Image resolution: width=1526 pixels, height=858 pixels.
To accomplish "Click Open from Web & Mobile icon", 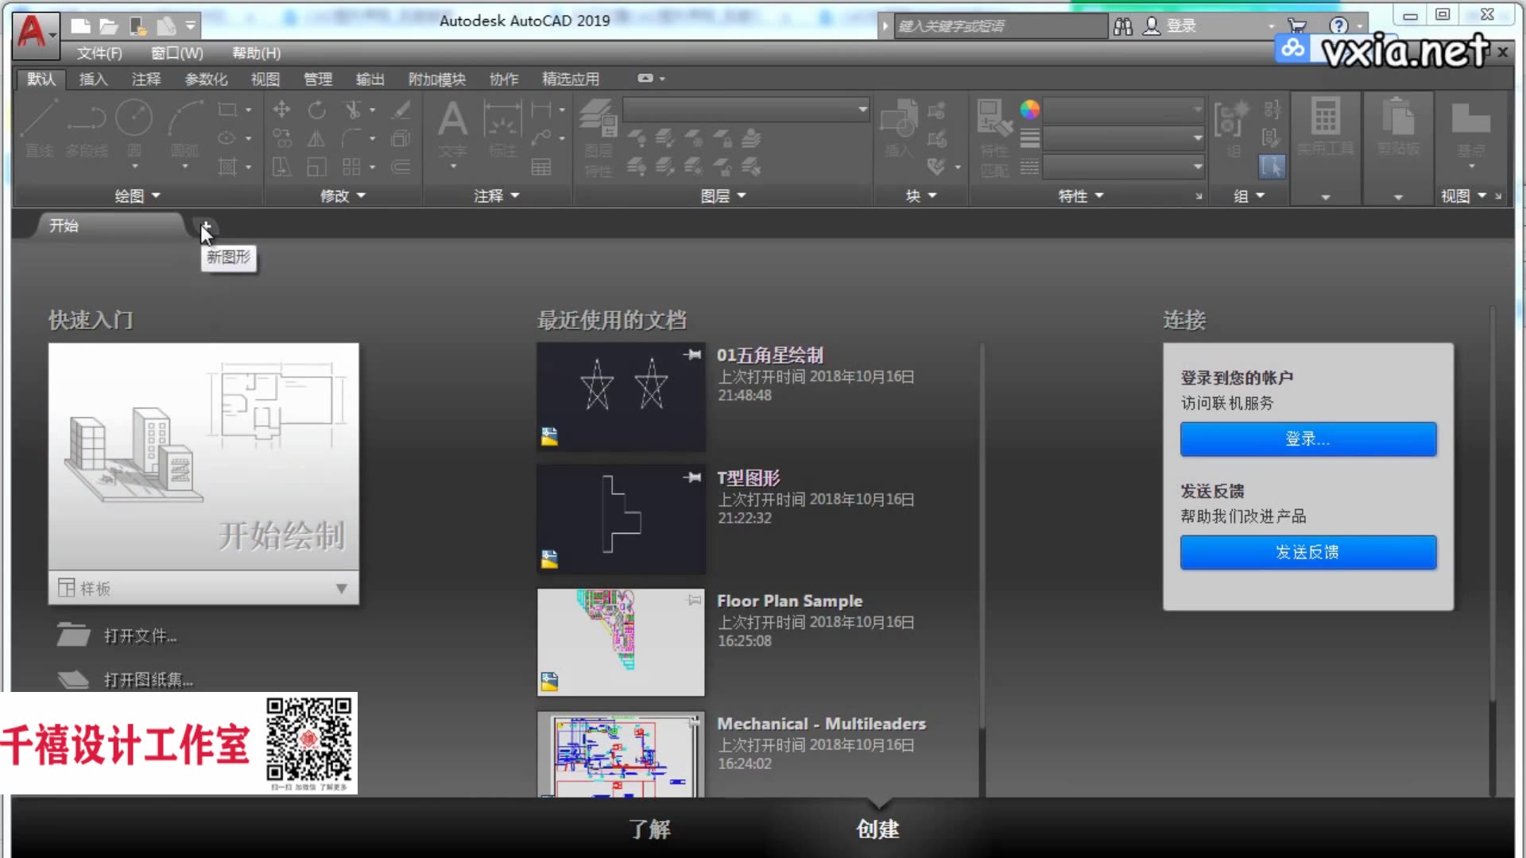I will pyautogui.click(x=137, y=26).
